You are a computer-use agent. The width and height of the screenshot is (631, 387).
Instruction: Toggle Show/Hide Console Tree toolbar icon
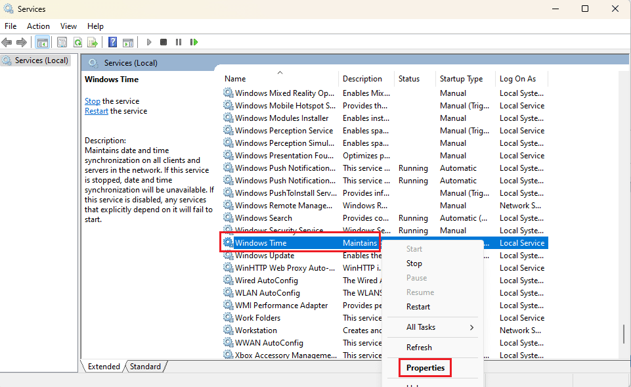42,42
